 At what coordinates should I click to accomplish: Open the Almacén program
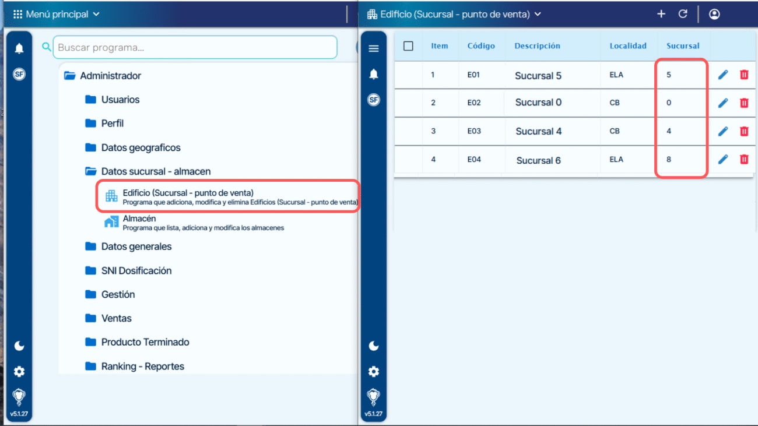click(139, 219)
